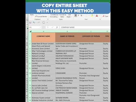
Task: Open Format as Table gallery
Action: click(63, 16)
